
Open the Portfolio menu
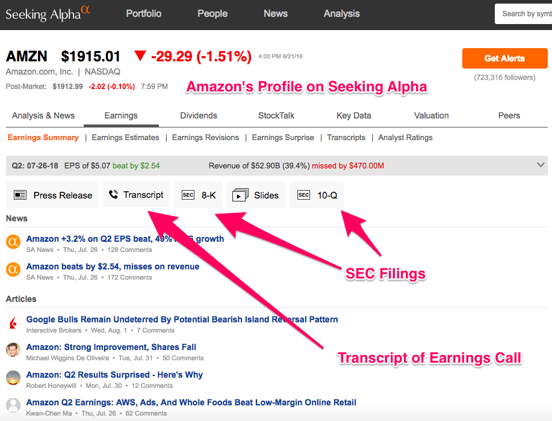(144, 14)
